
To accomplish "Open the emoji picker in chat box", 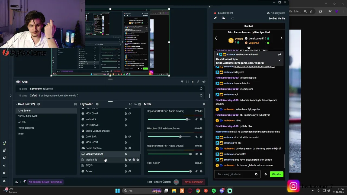I will pyautogui.click(x=256, y=174).
